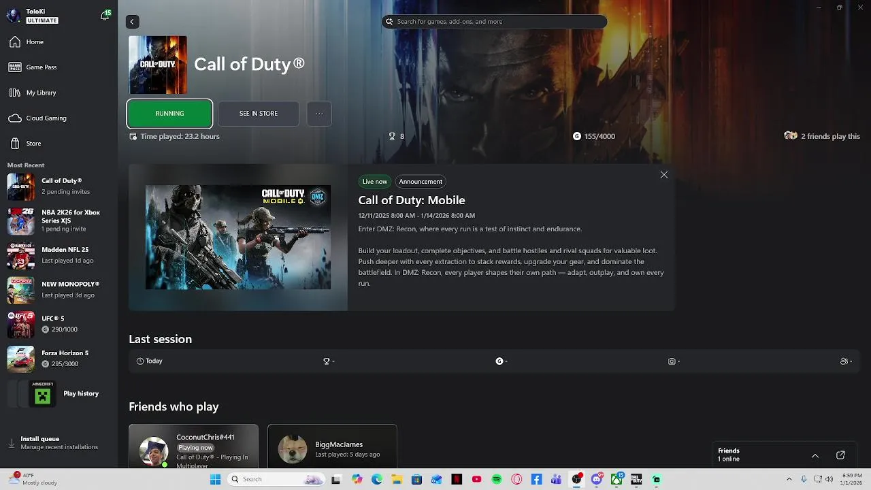Click the achievements trophy count 8
The height and width of the screenshot is (490, 871).
(x=397, y=136)
